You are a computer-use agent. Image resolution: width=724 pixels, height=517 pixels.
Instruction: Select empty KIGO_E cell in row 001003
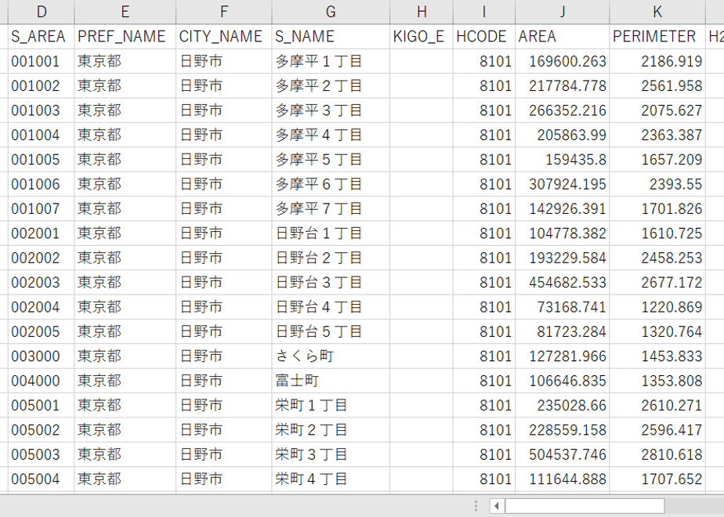(x=422, y=110)
